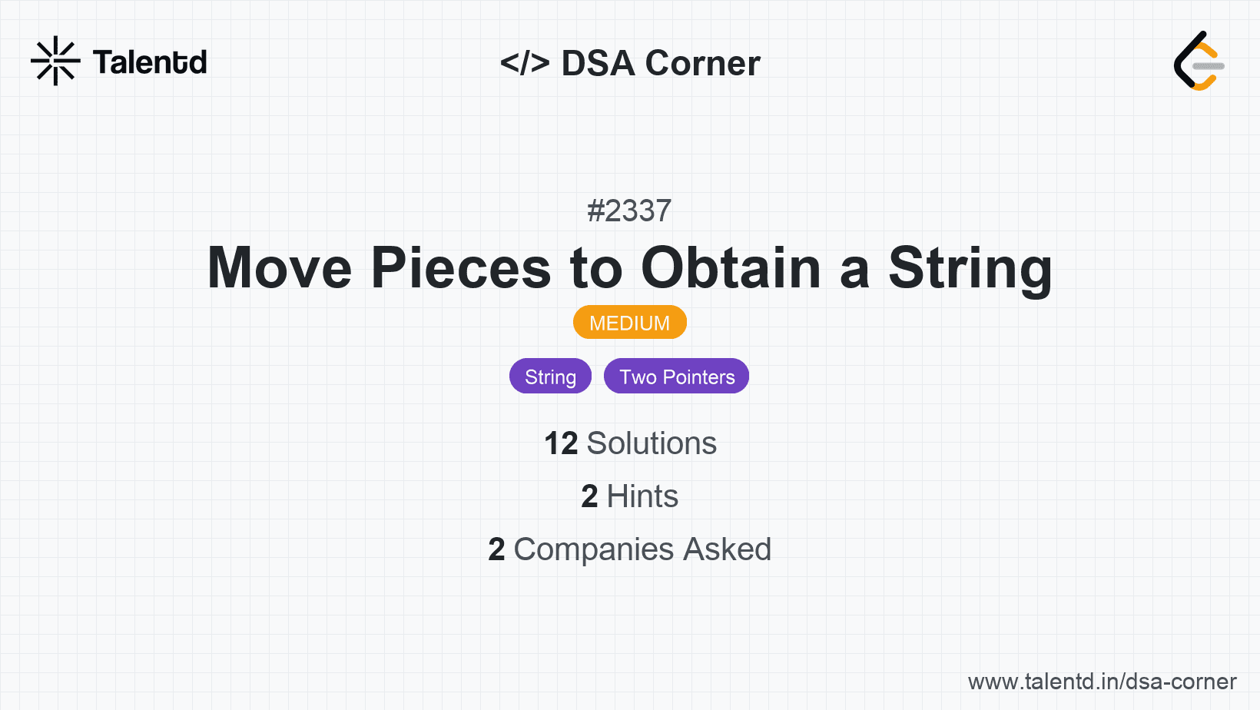This screenshot has height=710, width=1260.
Task: Click the LeetCode logo icon
Action: 1199,61
